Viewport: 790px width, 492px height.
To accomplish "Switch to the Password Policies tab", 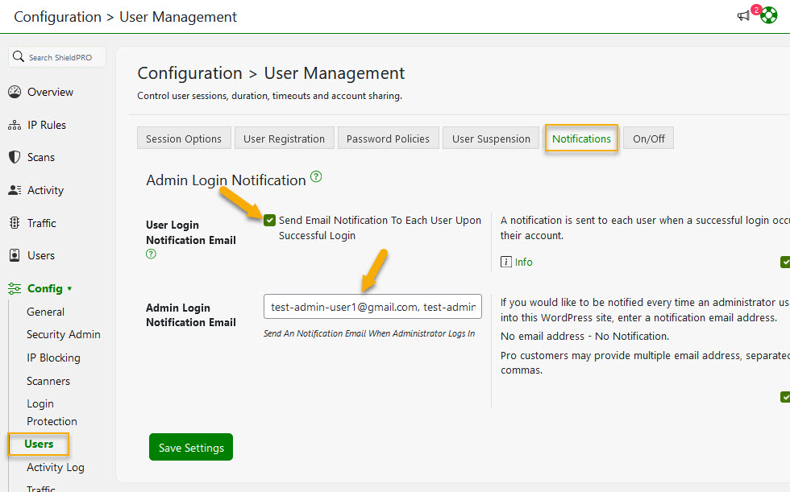I will pyautogui.click(x=388, y=138).
